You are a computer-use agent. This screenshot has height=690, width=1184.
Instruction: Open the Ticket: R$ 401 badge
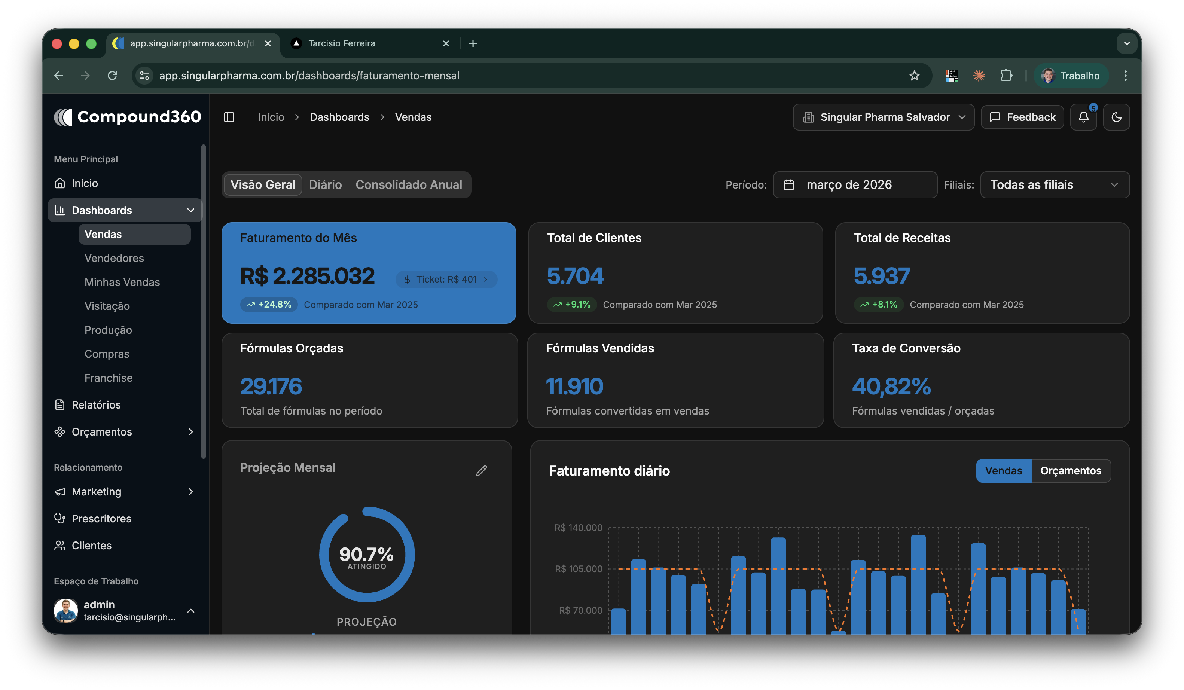[x=446, y=279]
